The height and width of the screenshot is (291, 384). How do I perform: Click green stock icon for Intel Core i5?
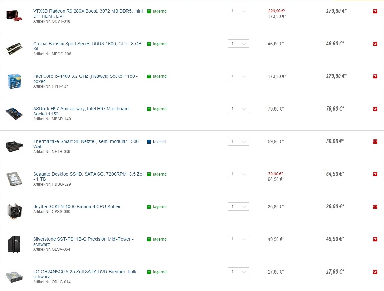[x=149, y=76]
